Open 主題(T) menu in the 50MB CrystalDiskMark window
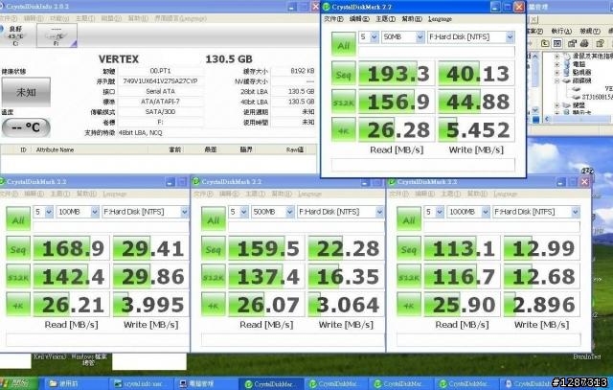The image size is (613, 390). 385,19
